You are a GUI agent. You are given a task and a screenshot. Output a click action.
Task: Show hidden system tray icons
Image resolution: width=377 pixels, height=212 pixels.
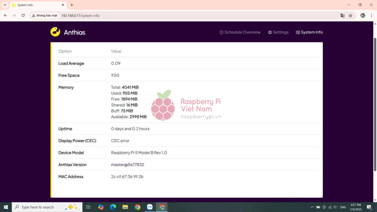click(x=311, y=207)
